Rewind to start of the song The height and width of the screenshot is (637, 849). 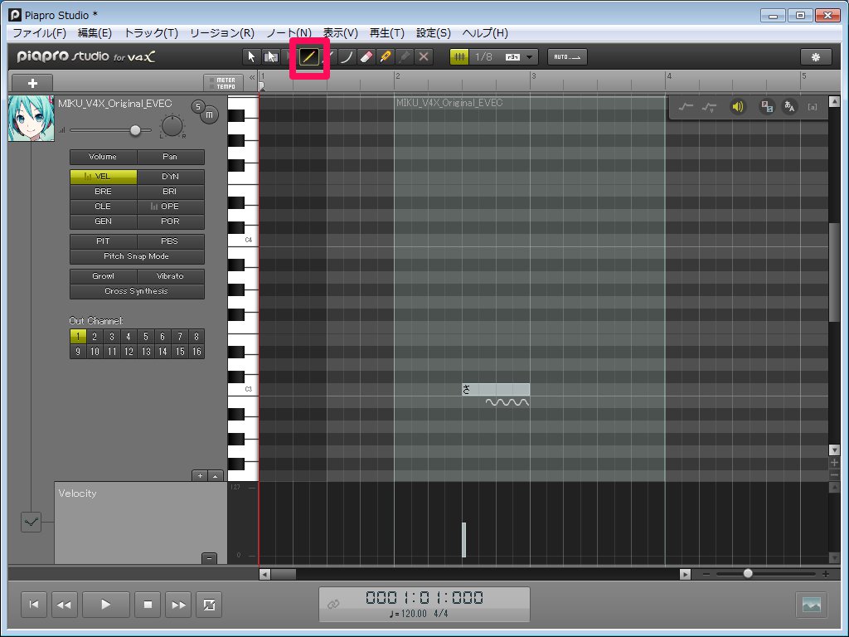(33, 605)
